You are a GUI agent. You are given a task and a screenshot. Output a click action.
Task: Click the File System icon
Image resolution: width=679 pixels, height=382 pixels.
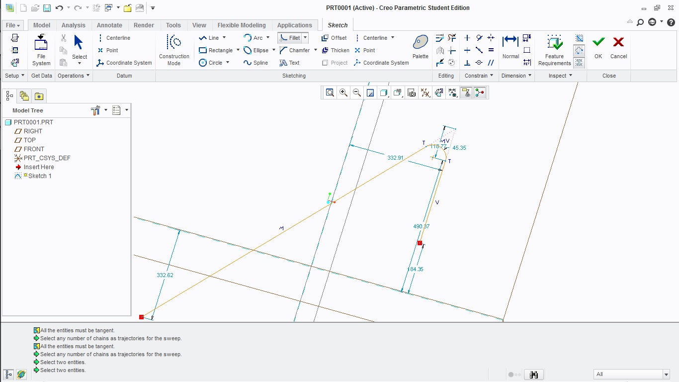pos(41,50)
